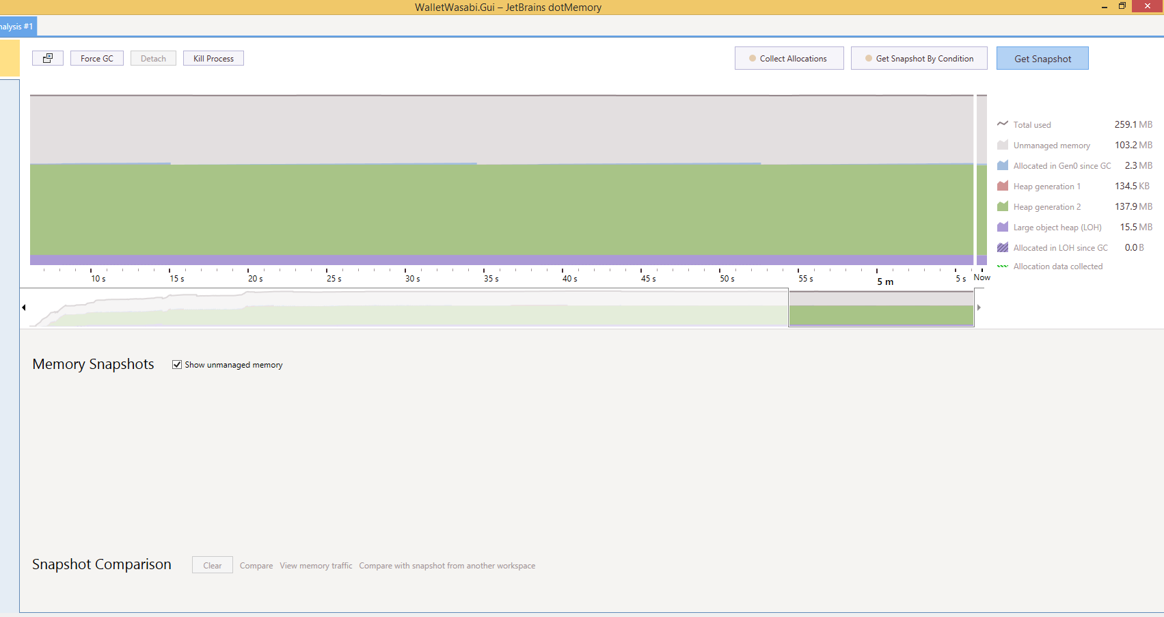Viewport: 1164px width, 617px height.
Task: Toggle Show unmanaged memory checkbox
Action: (177, 365)
